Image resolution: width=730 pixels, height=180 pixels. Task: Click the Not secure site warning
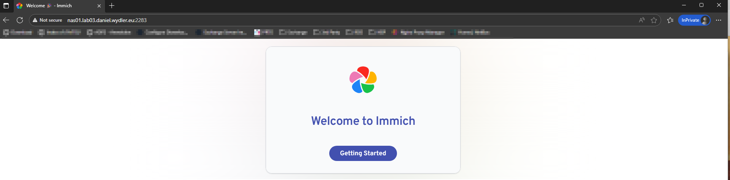pos(48,20)
